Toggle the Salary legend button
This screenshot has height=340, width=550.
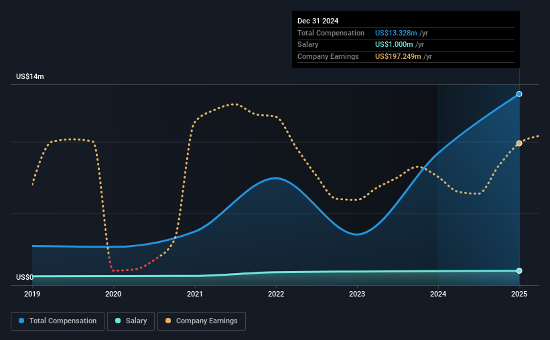point(131,321)
